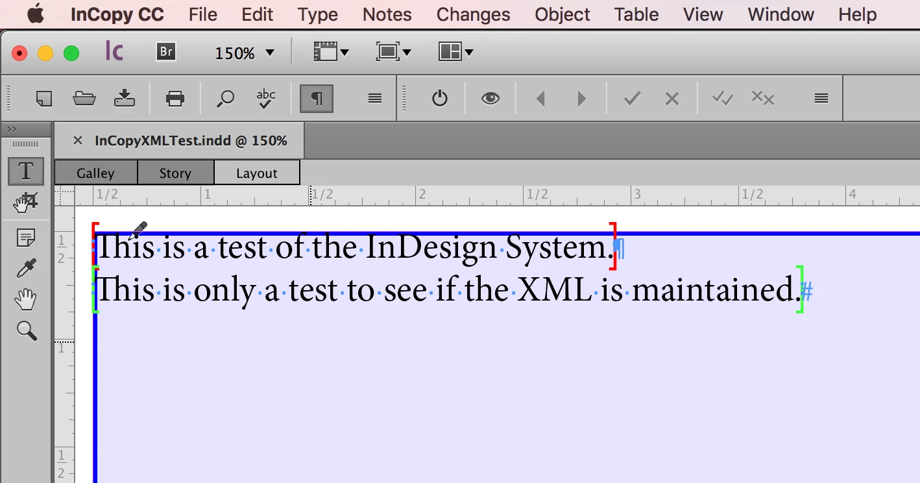
Task: Open the File menu
Action: tap(203, 14)
